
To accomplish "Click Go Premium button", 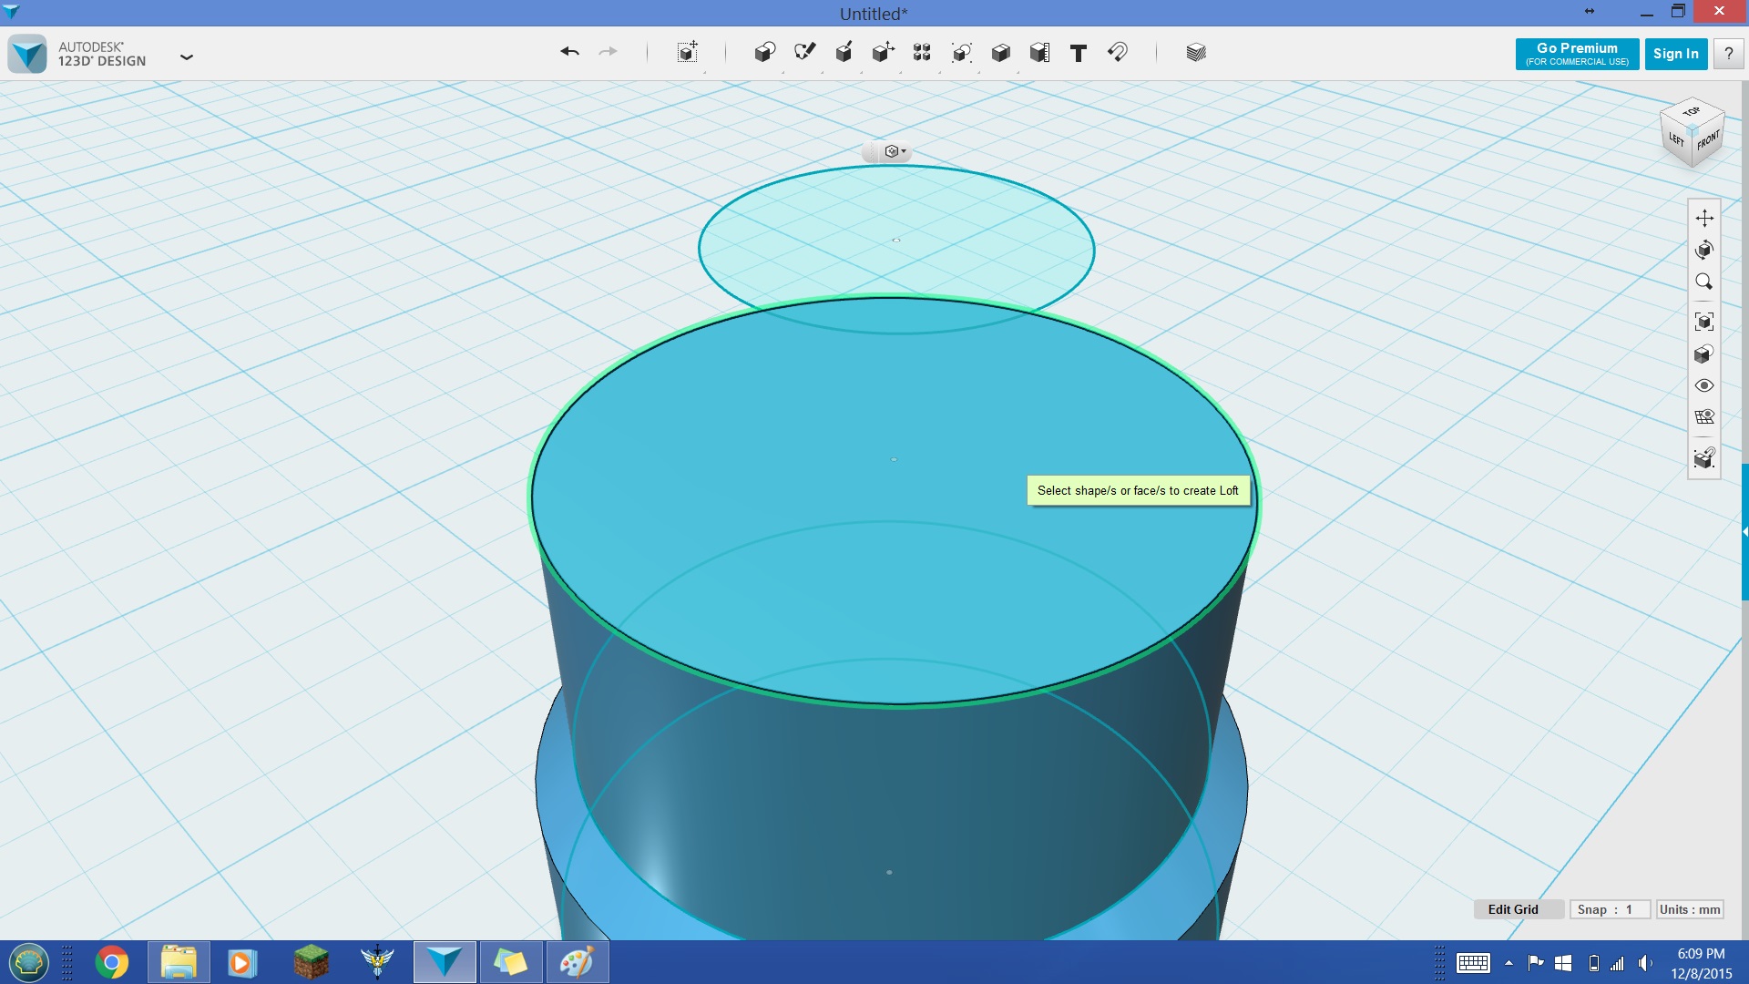I will 1576,53.
